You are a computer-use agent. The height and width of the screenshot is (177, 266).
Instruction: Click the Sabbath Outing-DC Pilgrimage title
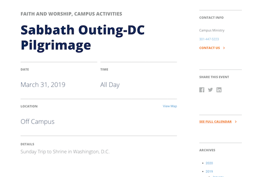click(x=82, y=37)
